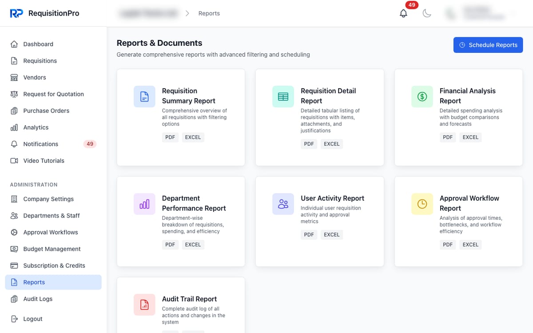Open Analytics from sidebar
The height and width of the screenshot is (333, 533).
[53, 127]
